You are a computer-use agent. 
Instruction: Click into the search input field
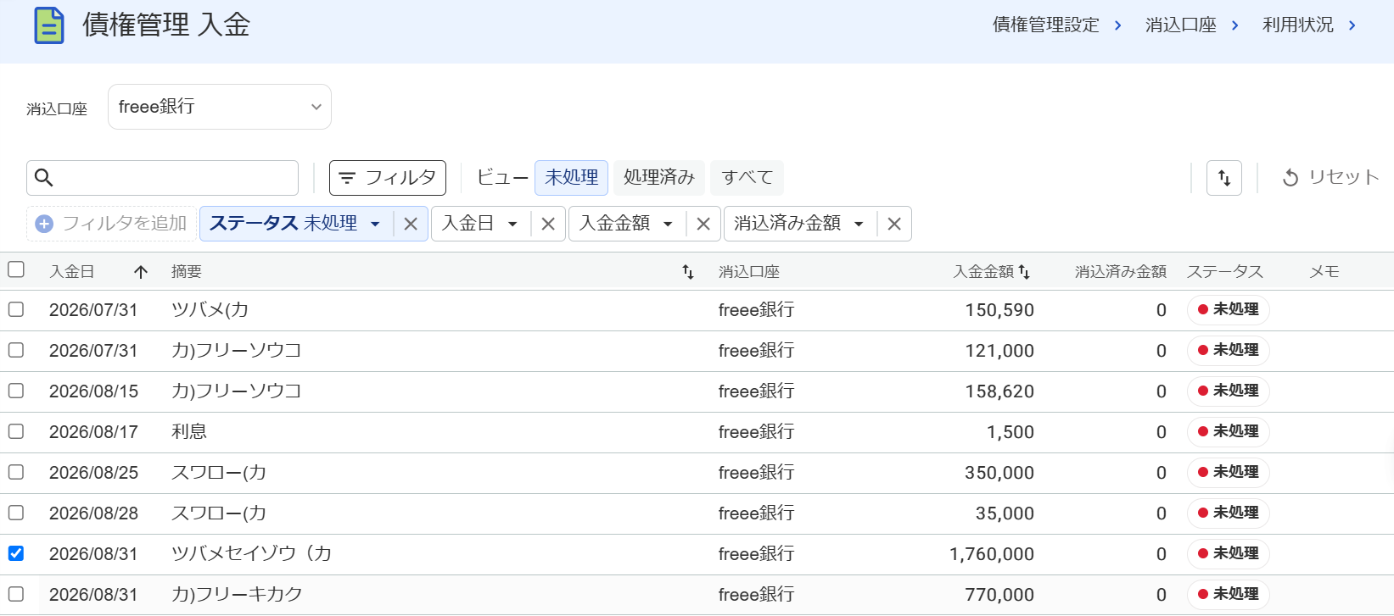point(163,178)
